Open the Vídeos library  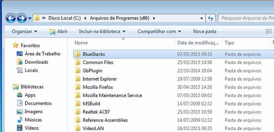click(32, 128)
